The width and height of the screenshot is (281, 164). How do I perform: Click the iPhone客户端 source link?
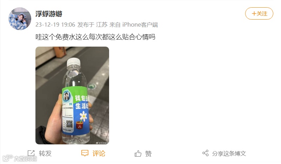(x=140, y=25)
